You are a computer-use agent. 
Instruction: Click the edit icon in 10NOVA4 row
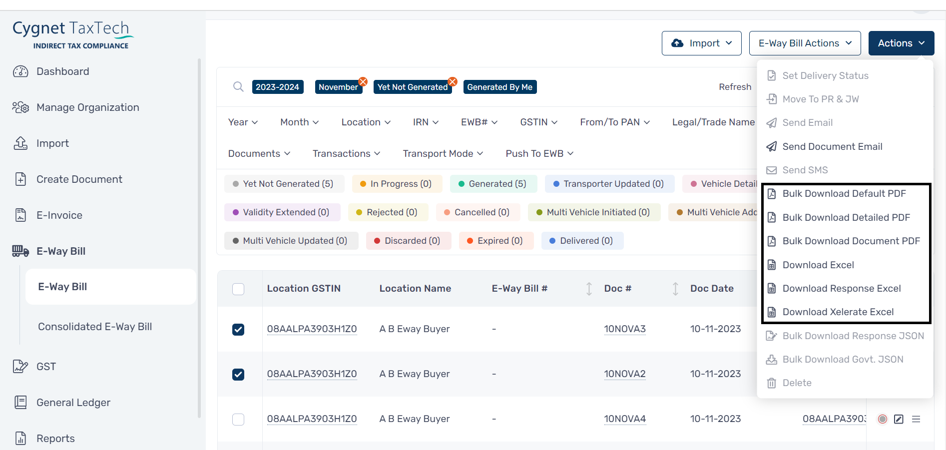point(899,419)
